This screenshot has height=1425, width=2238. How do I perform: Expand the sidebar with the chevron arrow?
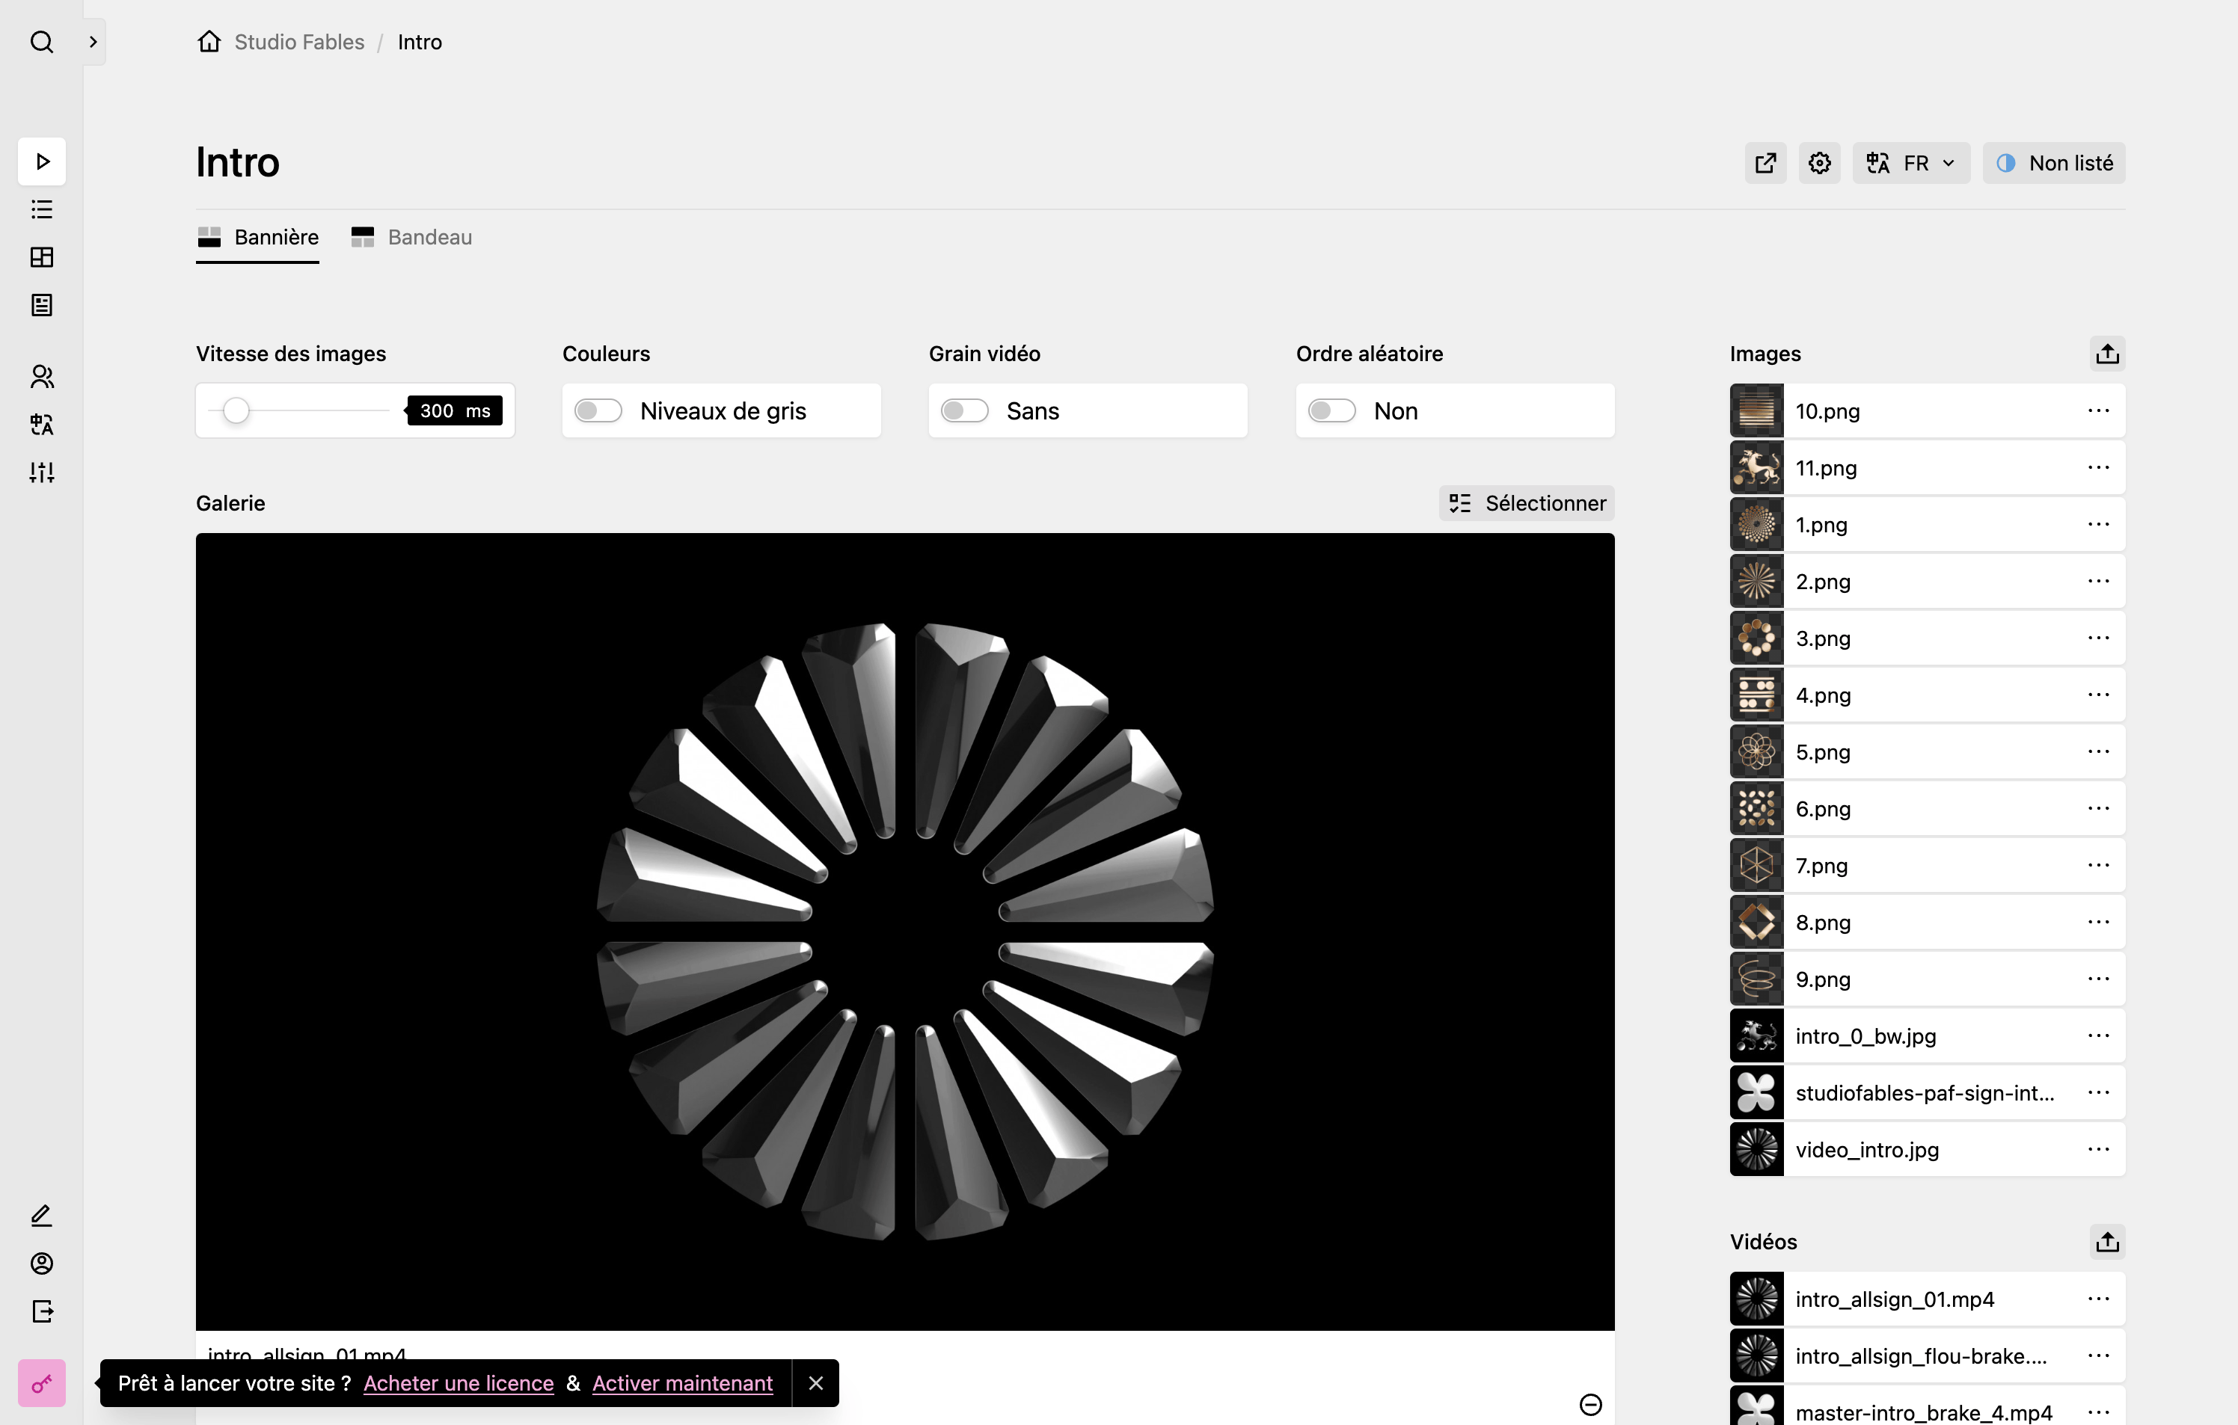point(93,42)
